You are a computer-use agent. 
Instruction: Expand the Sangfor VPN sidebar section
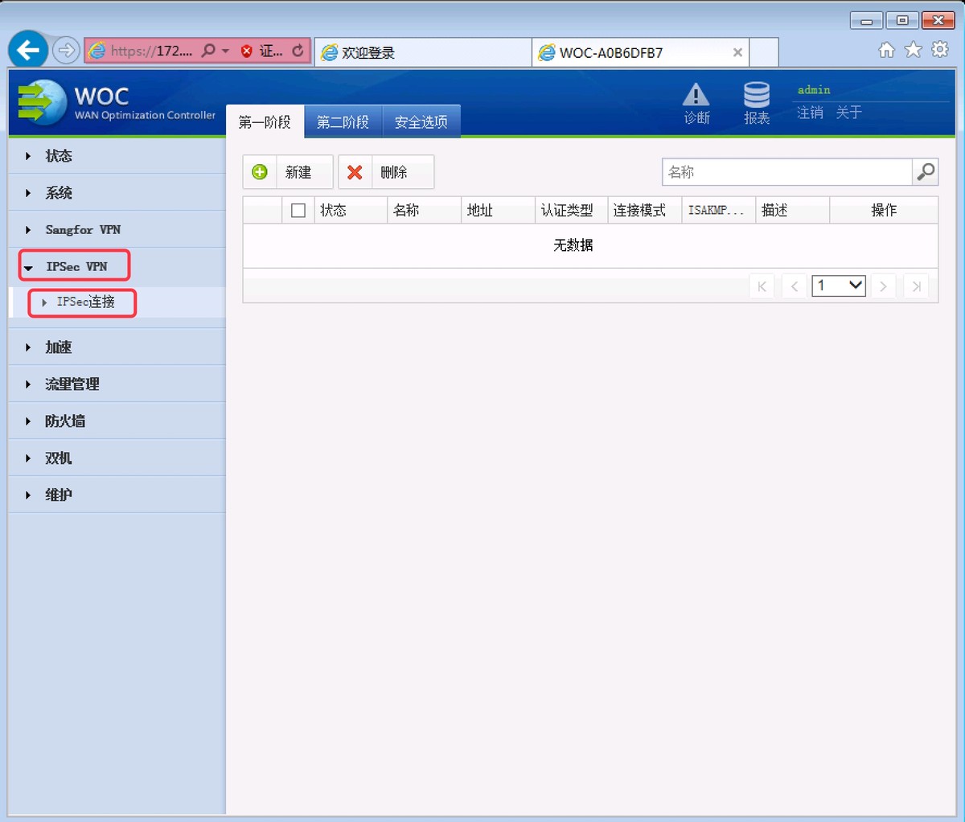click(x=83, y=229)
